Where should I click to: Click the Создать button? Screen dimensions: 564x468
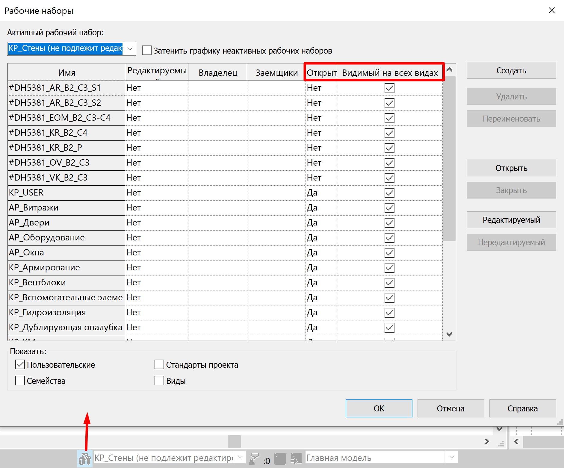tap(511, 70)
